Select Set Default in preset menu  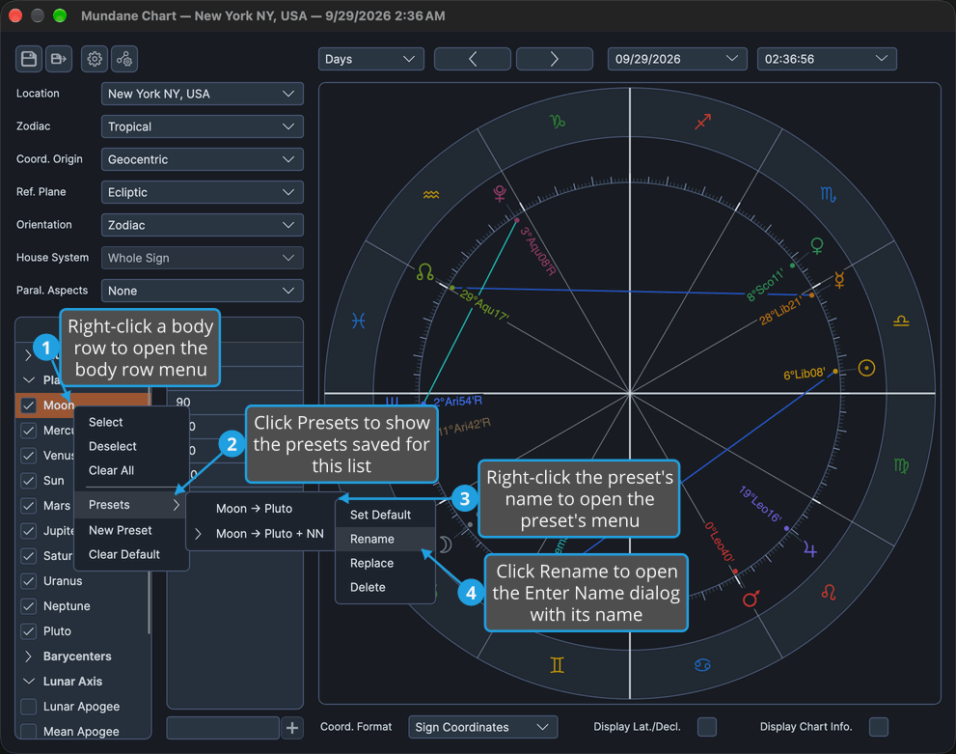(x=385, y=515)
